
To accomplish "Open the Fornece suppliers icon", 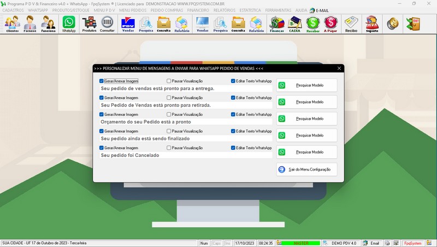I will click(30, 24).
